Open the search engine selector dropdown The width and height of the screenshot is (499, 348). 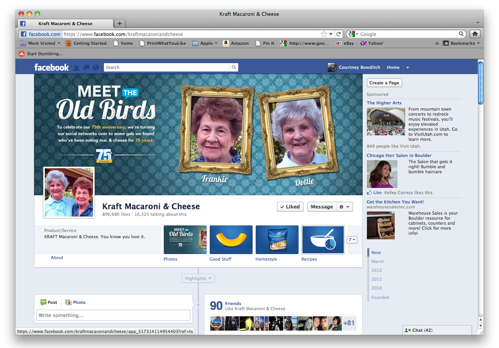353,34
